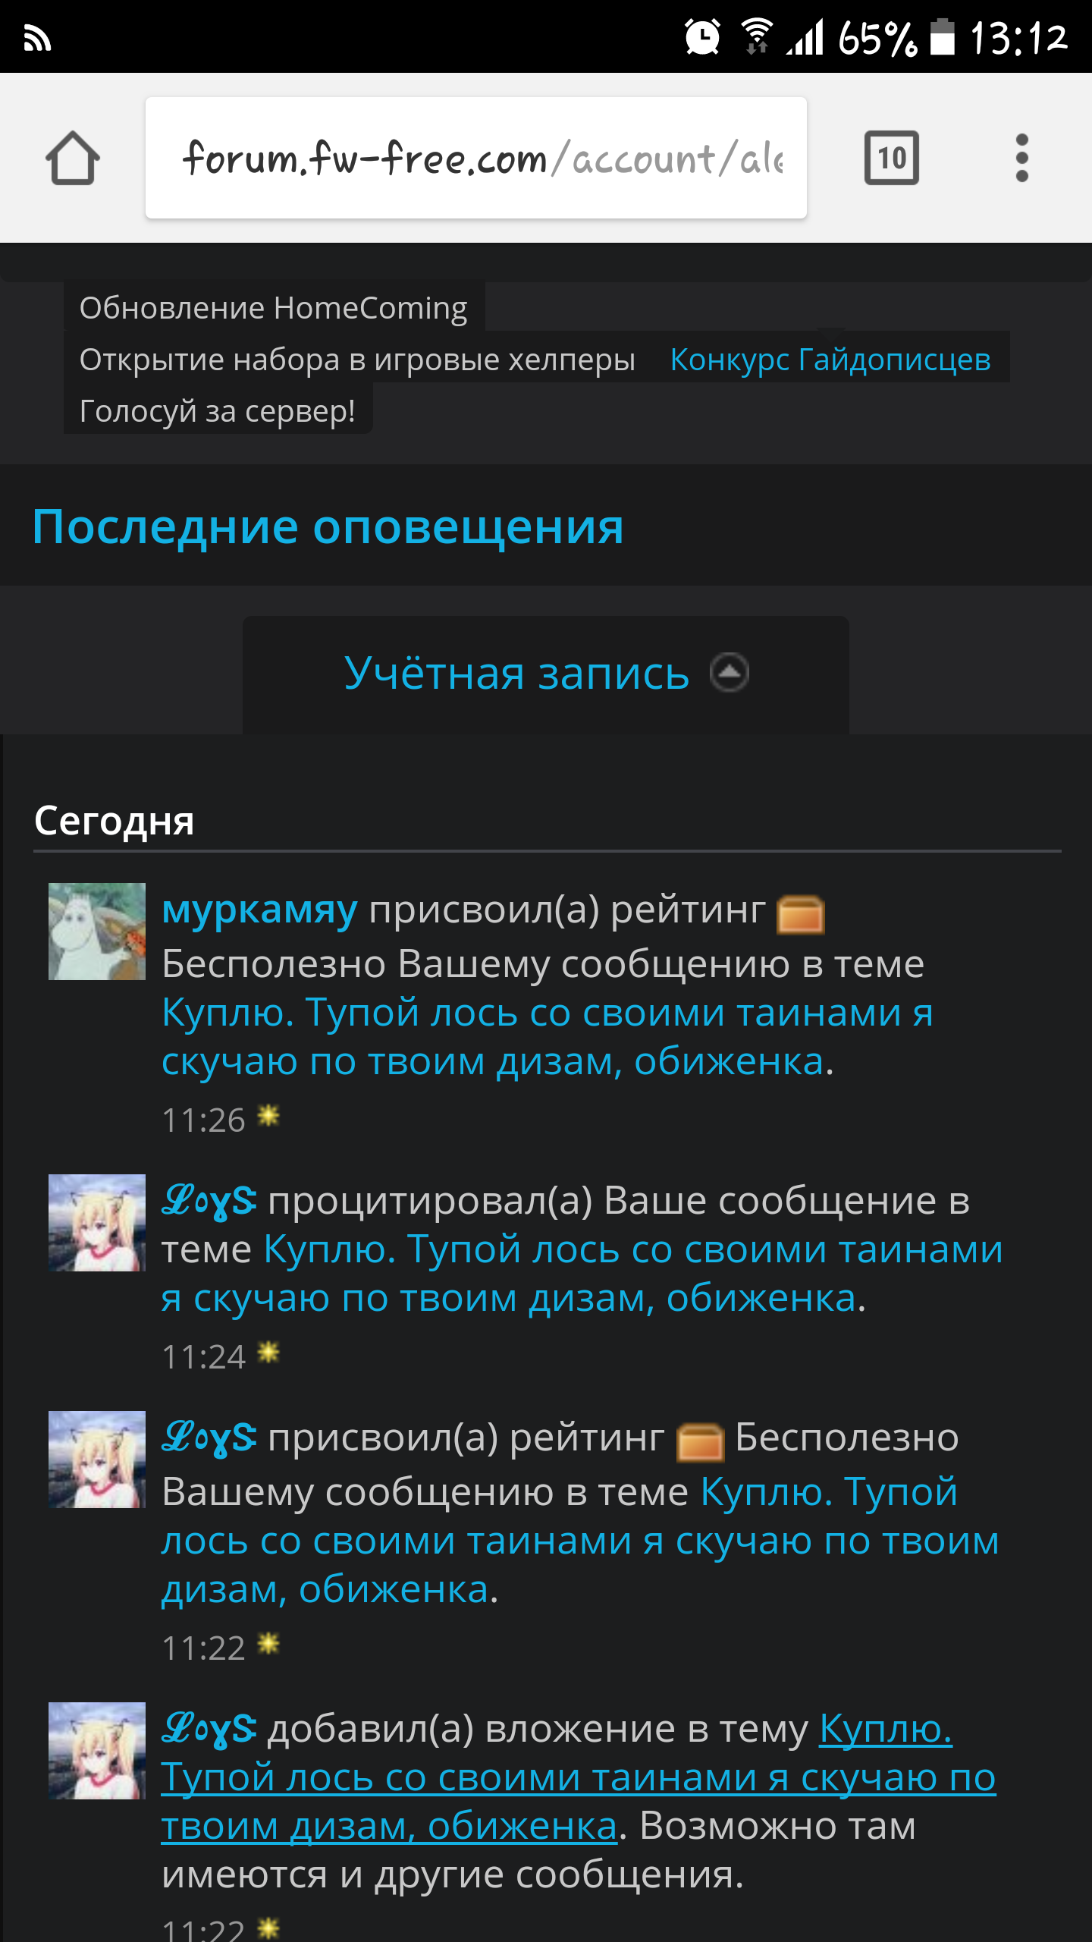1092x1942 pixels.
Task: Open LoyS username in the 11:24 quote notification
Action: 209,1202
